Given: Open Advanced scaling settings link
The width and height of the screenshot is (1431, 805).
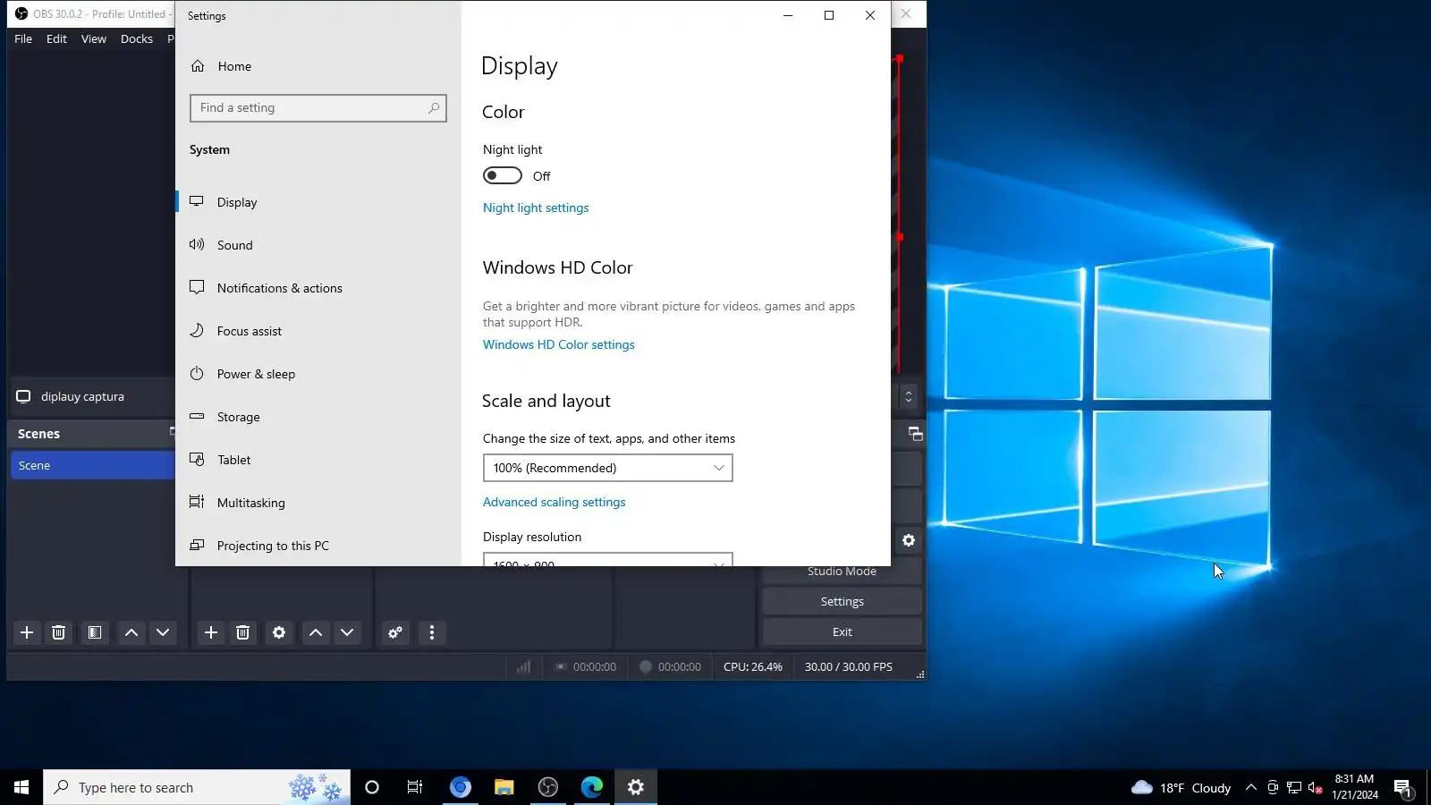Looking at the screenshot, I should (x=555, y=502).
